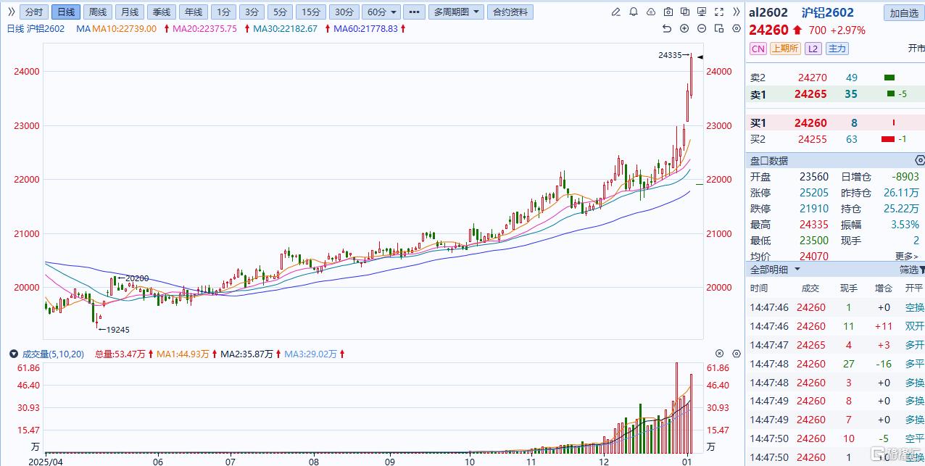Select the pencil drawing tool icon
This screenshot has height=466, width=925.
pyautogui.click(x=616, y=12)
